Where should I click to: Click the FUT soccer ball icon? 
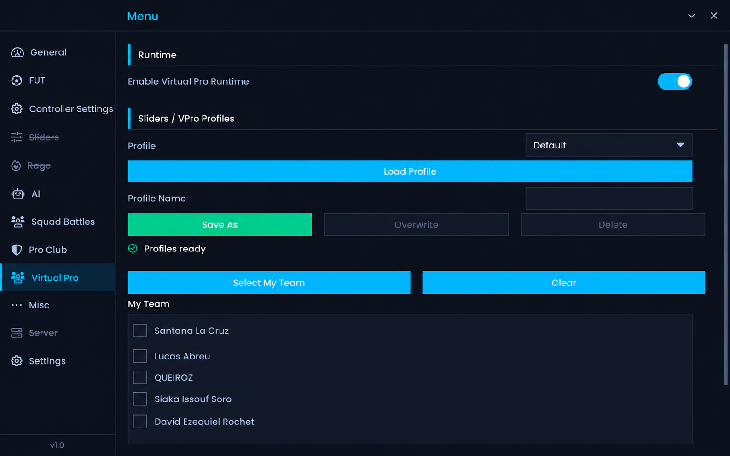[x=17, y=80]
